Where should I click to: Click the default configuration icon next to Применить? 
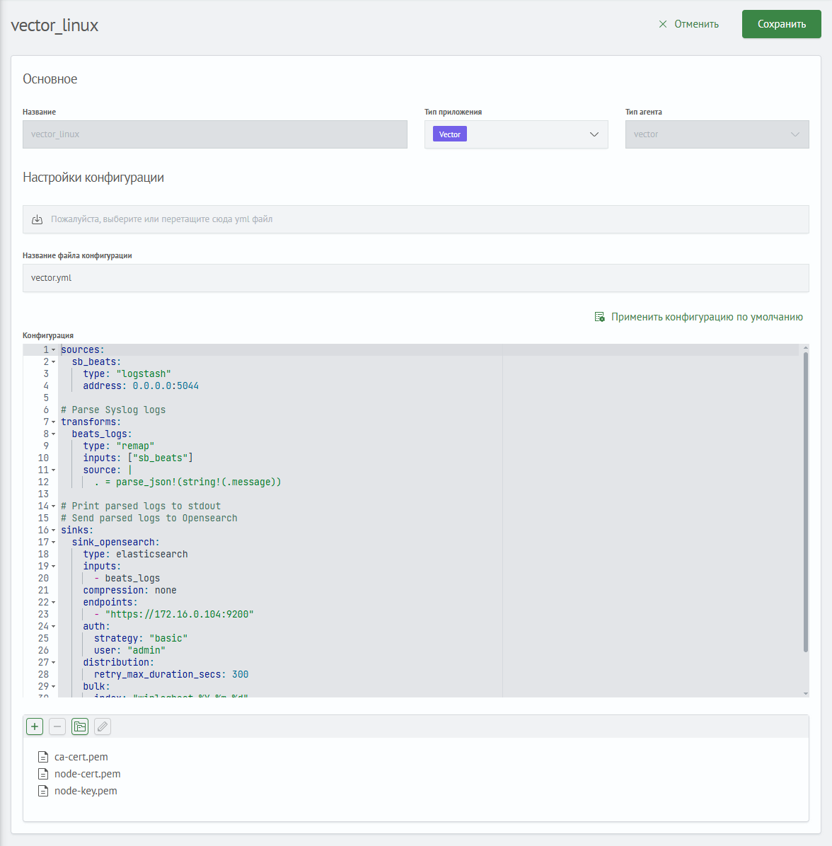[599, 317]
